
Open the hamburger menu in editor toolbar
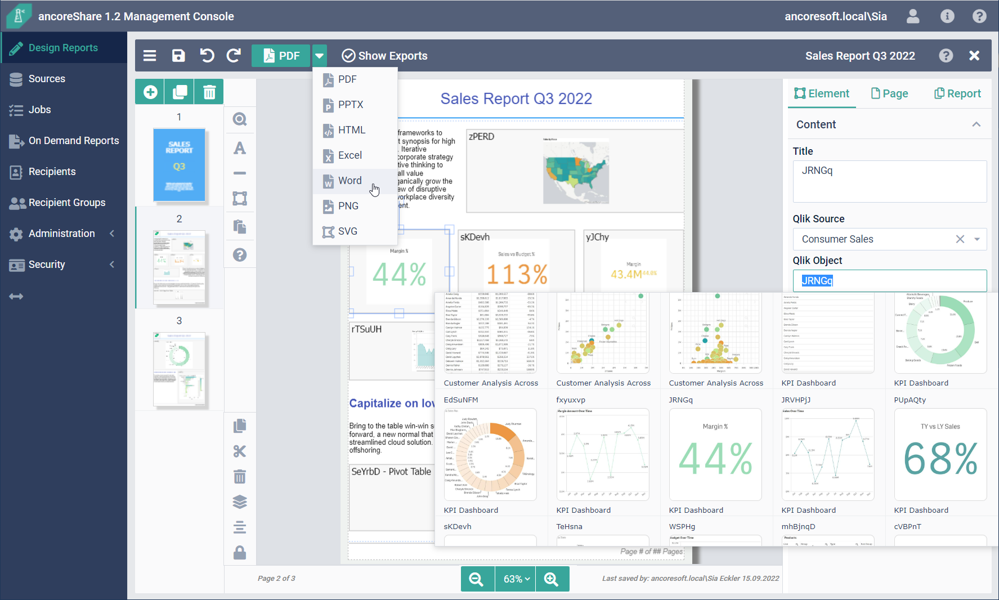(x=150, y=56)
